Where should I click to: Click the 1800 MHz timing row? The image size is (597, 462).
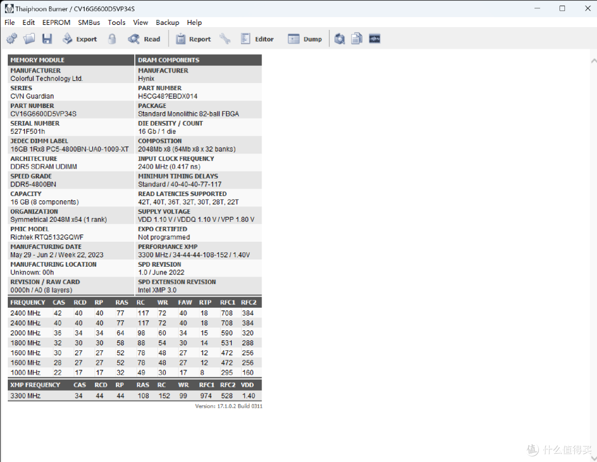tap(134, 342)
